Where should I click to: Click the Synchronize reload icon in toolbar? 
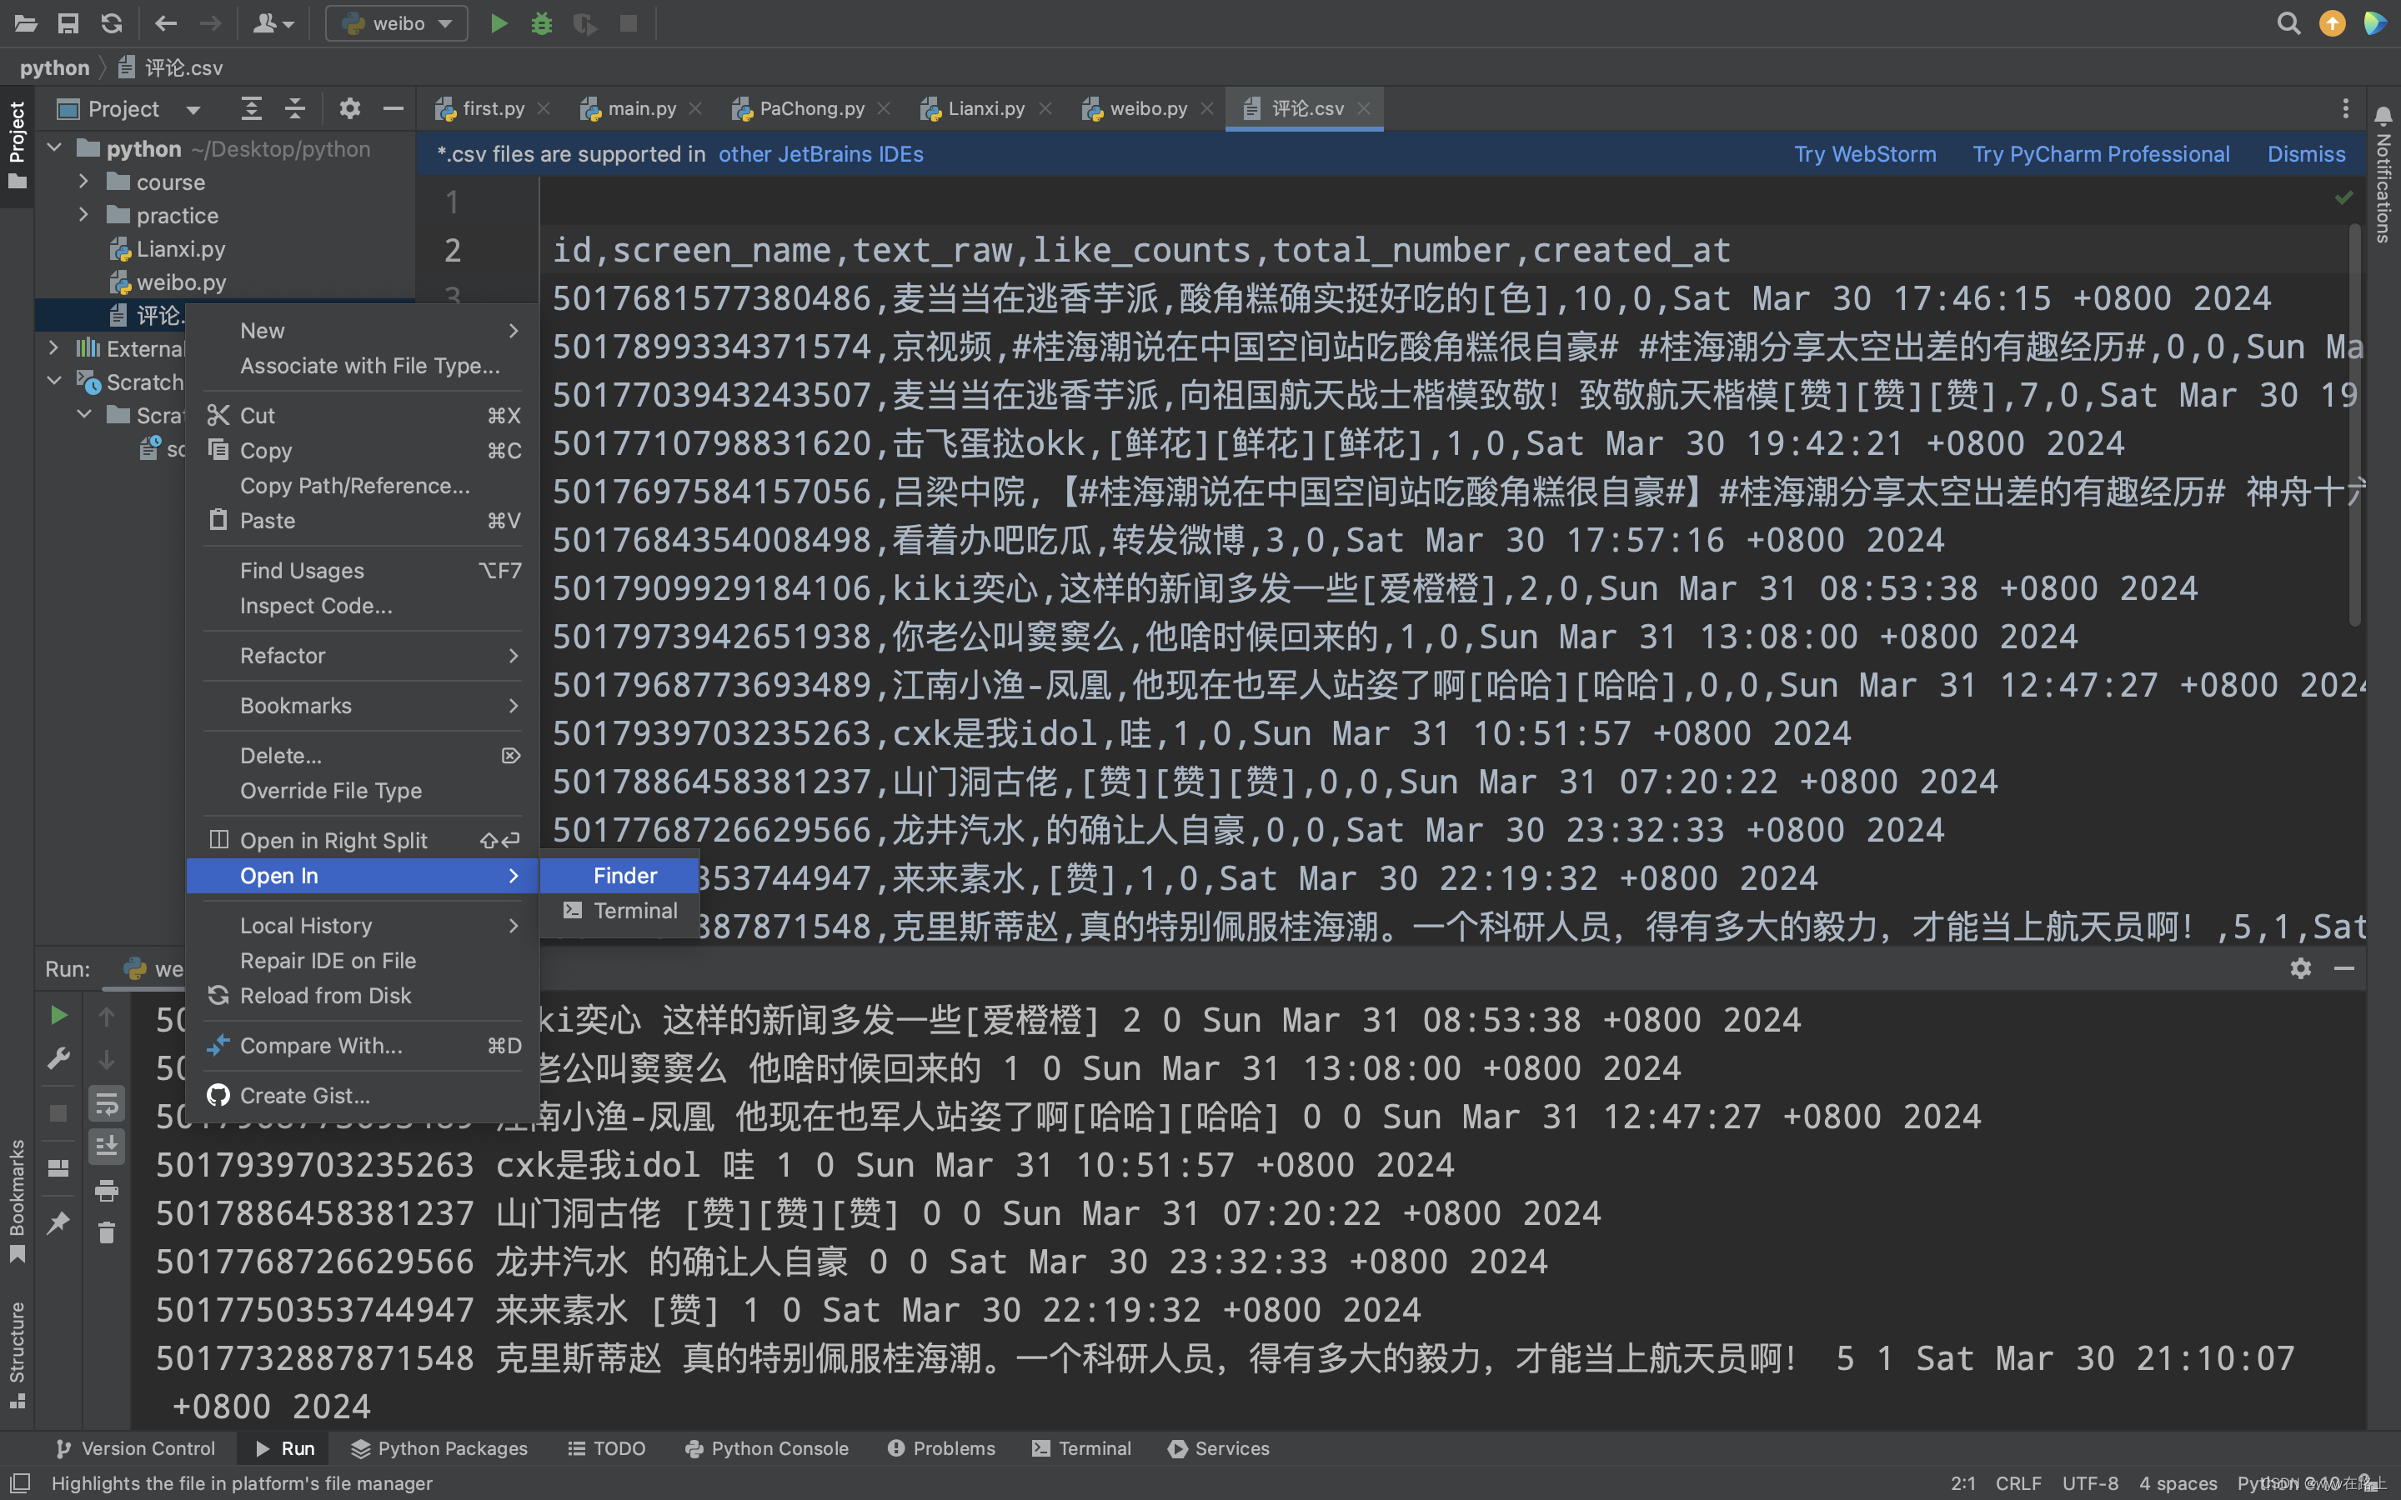[111, 22]
